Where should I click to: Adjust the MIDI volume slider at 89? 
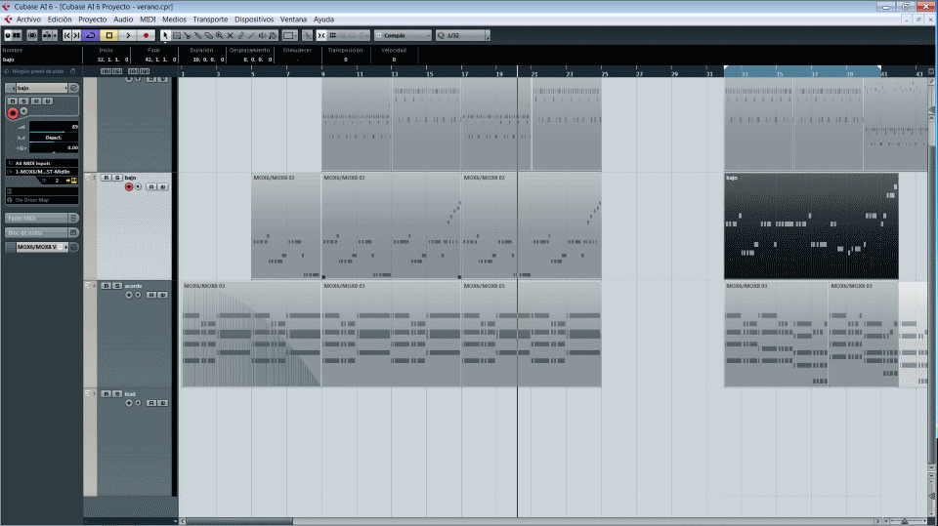click(53, 127)
